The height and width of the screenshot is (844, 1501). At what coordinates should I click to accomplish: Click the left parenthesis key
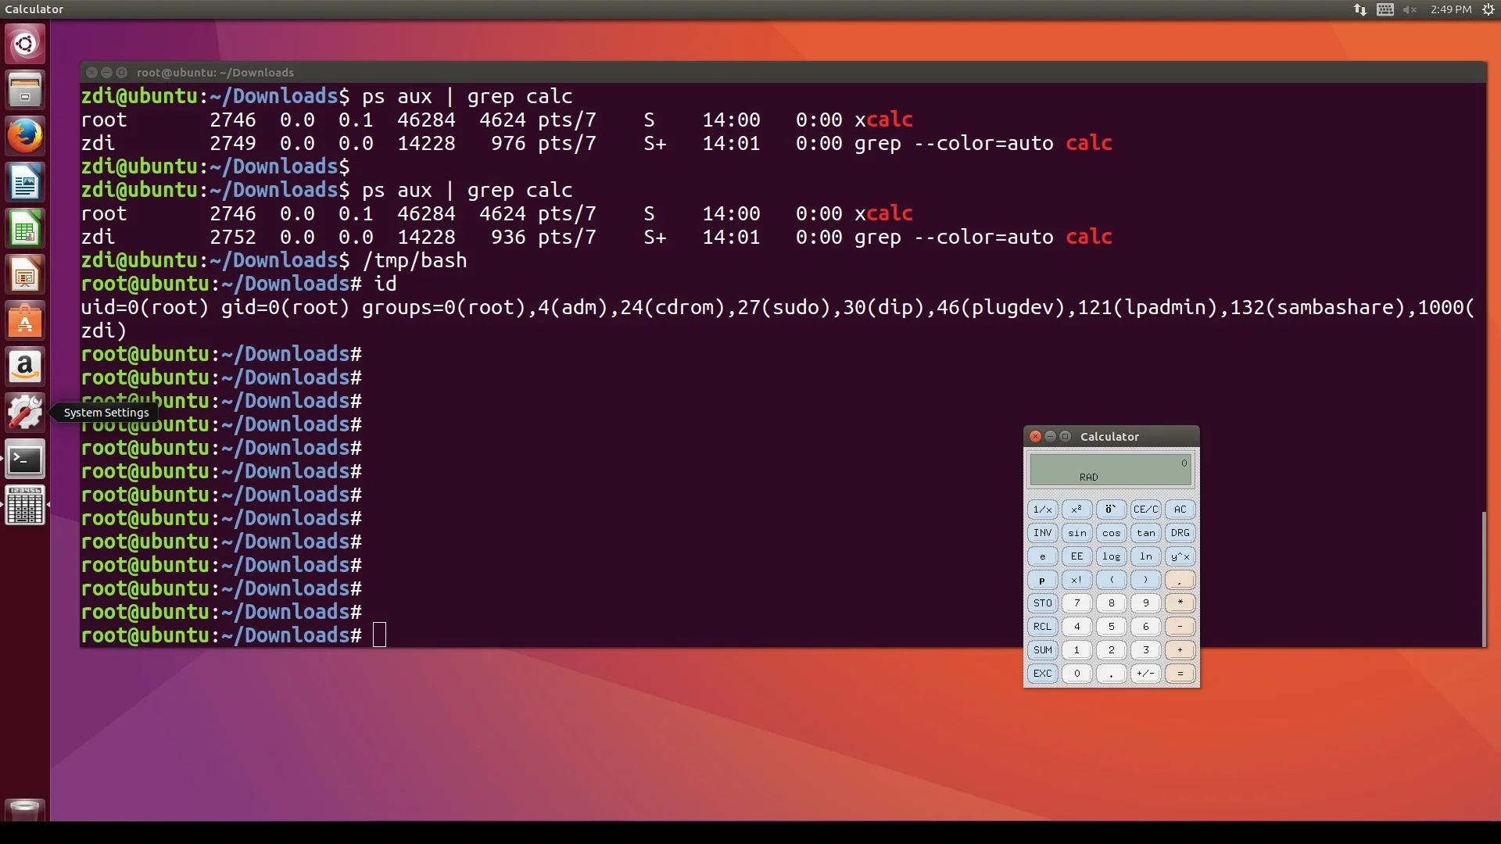[1112, 580]
